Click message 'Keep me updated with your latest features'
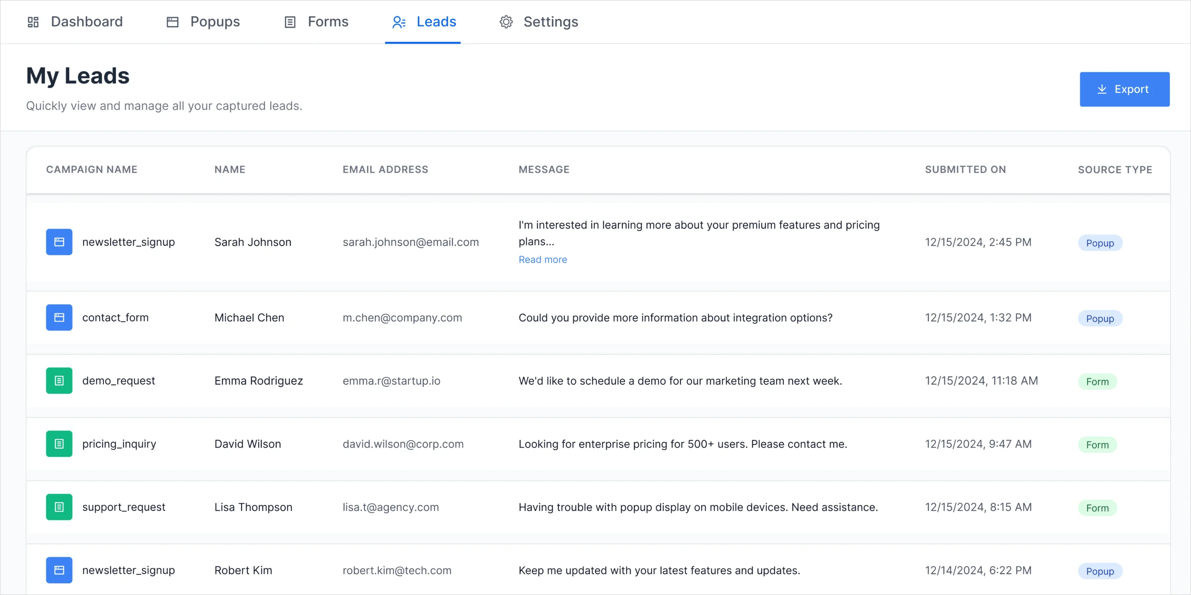The width and height of the screenshot is (1191, 595). coord(659,570)
